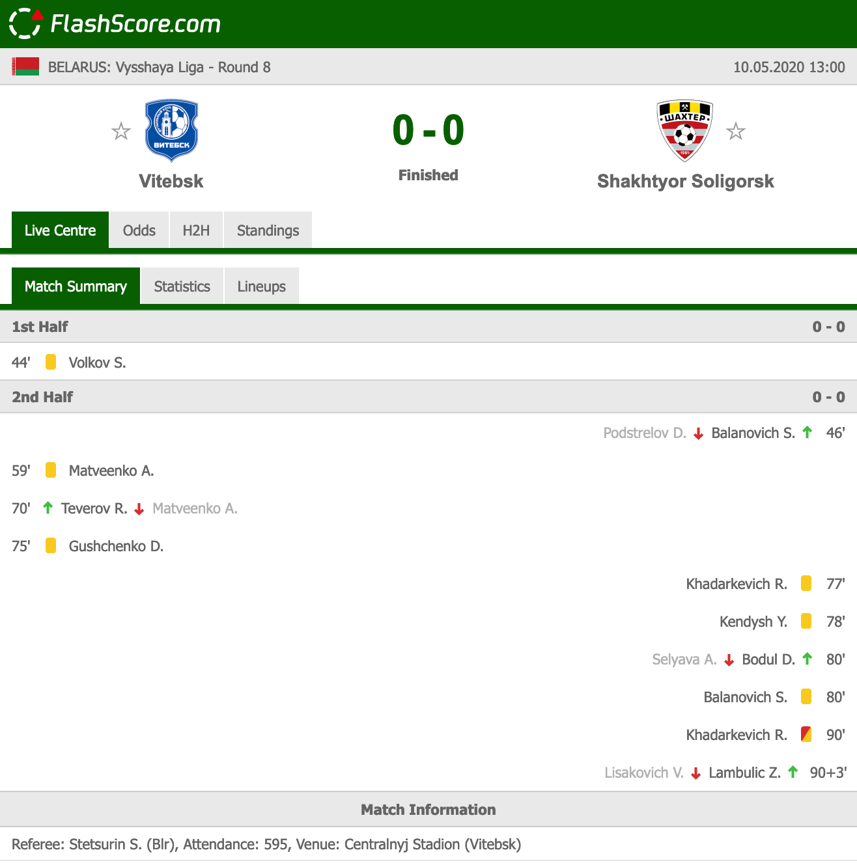Image resolution: width=857 pixels, height=863 pixels.
Task: Open the Lineups sub-tab
Action: tap(261, 286)
